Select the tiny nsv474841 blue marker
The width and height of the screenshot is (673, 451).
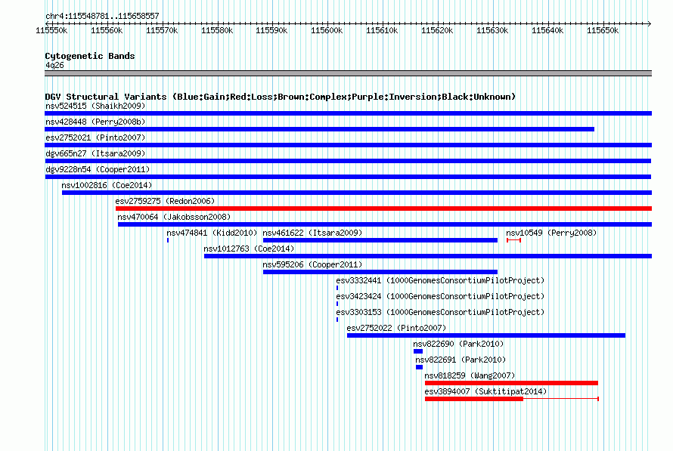click(x=168, y=240)
